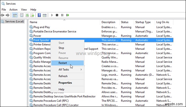186x107 pixels.
Task: Select the Print Spooler service name
Action: [41, 40]
